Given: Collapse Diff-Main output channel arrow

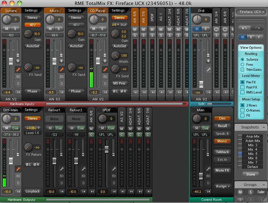Looking at the screenshot, I should coord(18,191).
